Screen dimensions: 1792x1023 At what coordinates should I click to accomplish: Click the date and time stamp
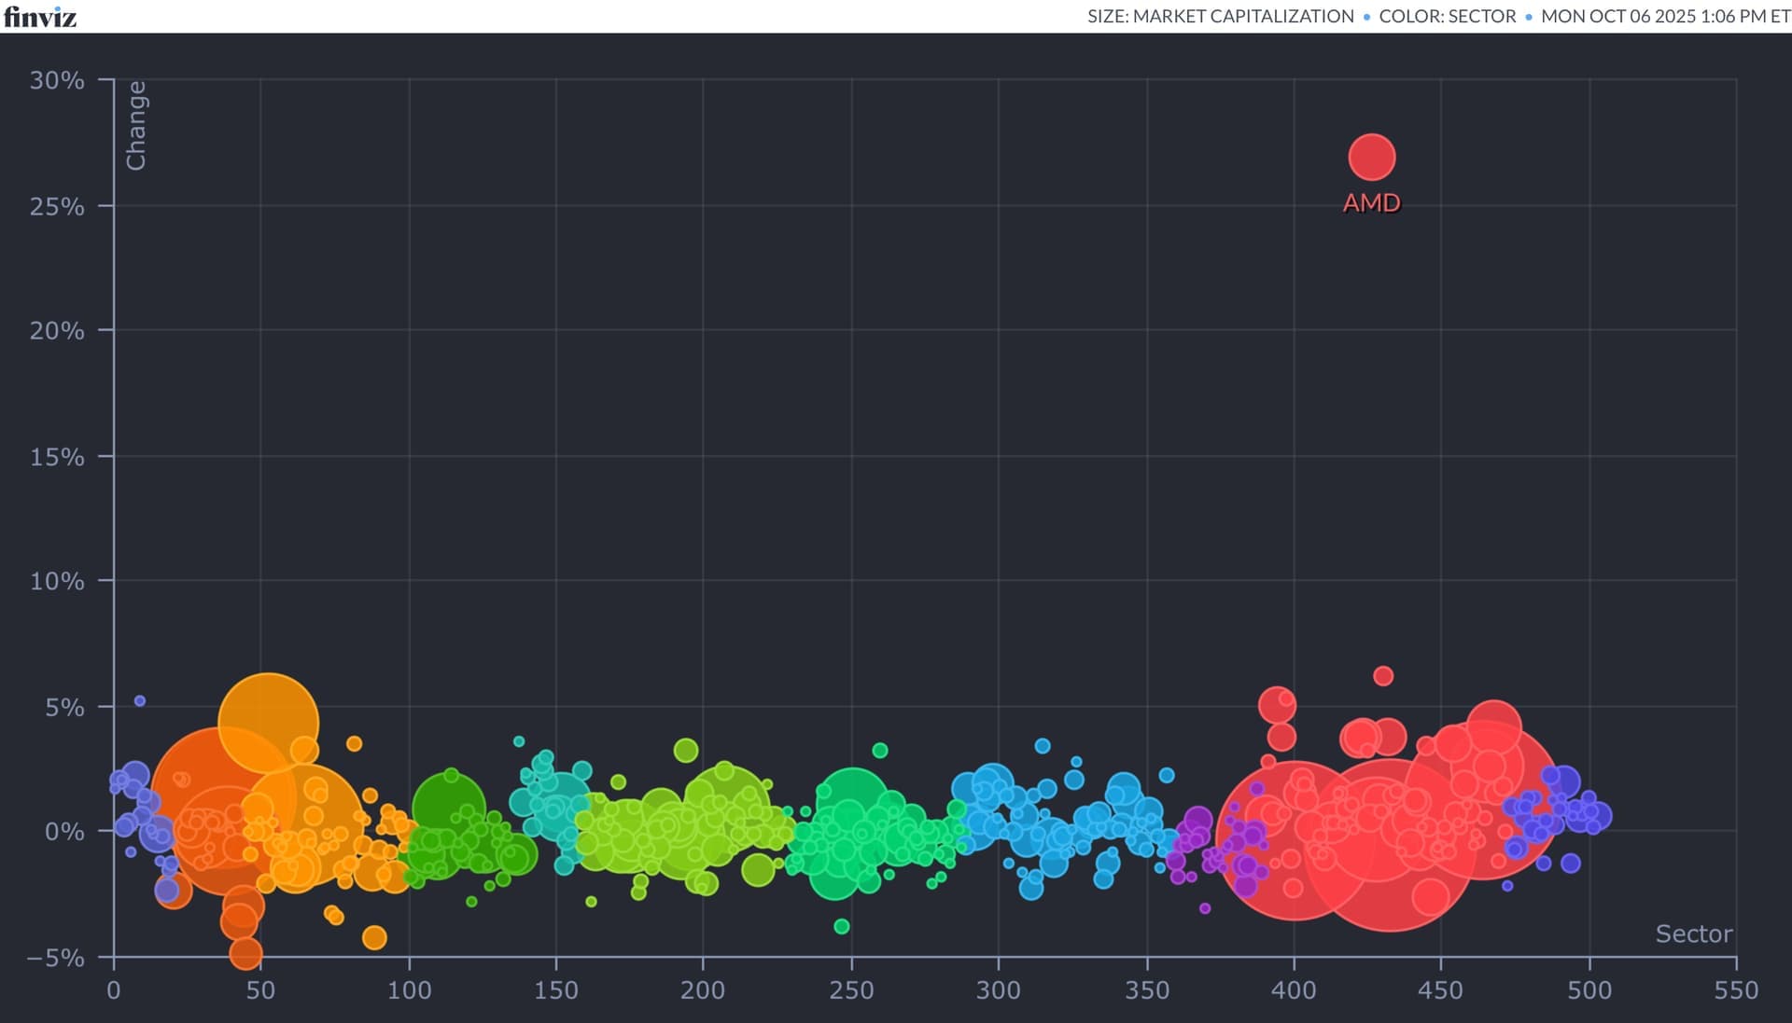1665,17
